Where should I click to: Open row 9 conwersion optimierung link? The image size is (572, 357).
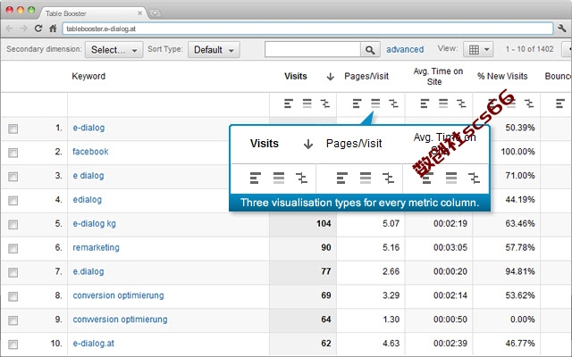[x=120, y=320]
